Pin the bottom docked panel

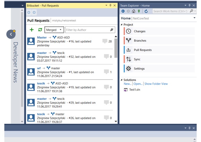[189, 128]
